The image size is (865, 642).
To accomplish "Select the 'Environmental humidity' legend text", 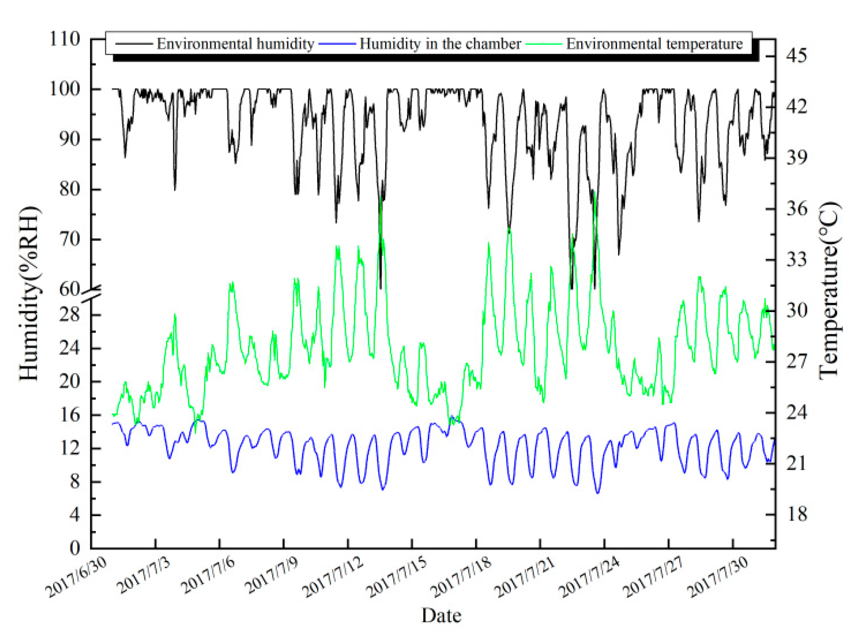I will pyautogui.click(x=235, y=44).
